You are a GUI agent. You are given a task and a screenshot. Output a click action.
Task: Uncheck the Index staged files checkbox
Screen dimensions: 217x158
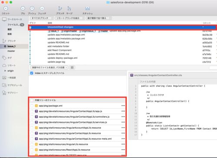coord(32,73)
